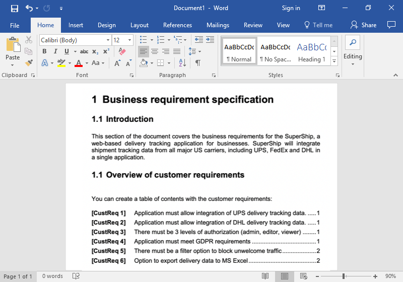This screenshot has height=282, width=403.
Task: Click the zoom slider in status bar
Action: [x=344, y=276]
